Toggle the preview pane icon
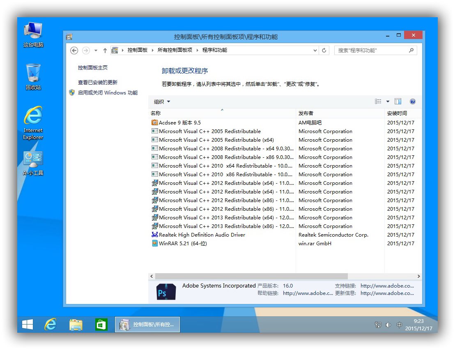The height and width of the screenshot is (350, 455). (398, 101)
